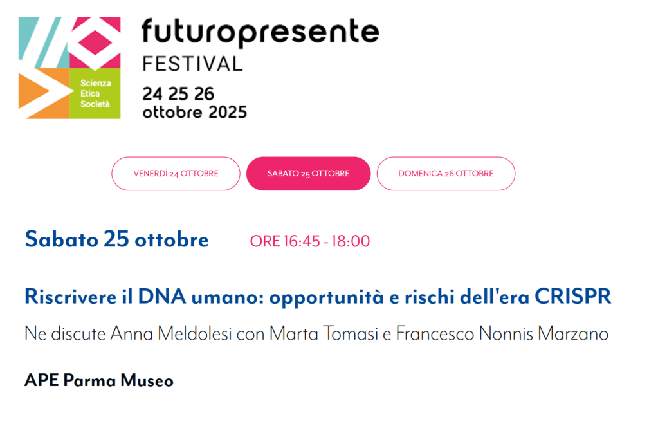The height and width of the screenshot is (435, 658).
Task: Click the futuropresente wordmark
Action: pyautogui.click(x=260, y=32)
